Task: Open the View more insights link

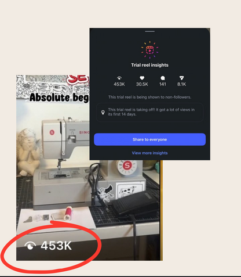Action: pos(149,153)
